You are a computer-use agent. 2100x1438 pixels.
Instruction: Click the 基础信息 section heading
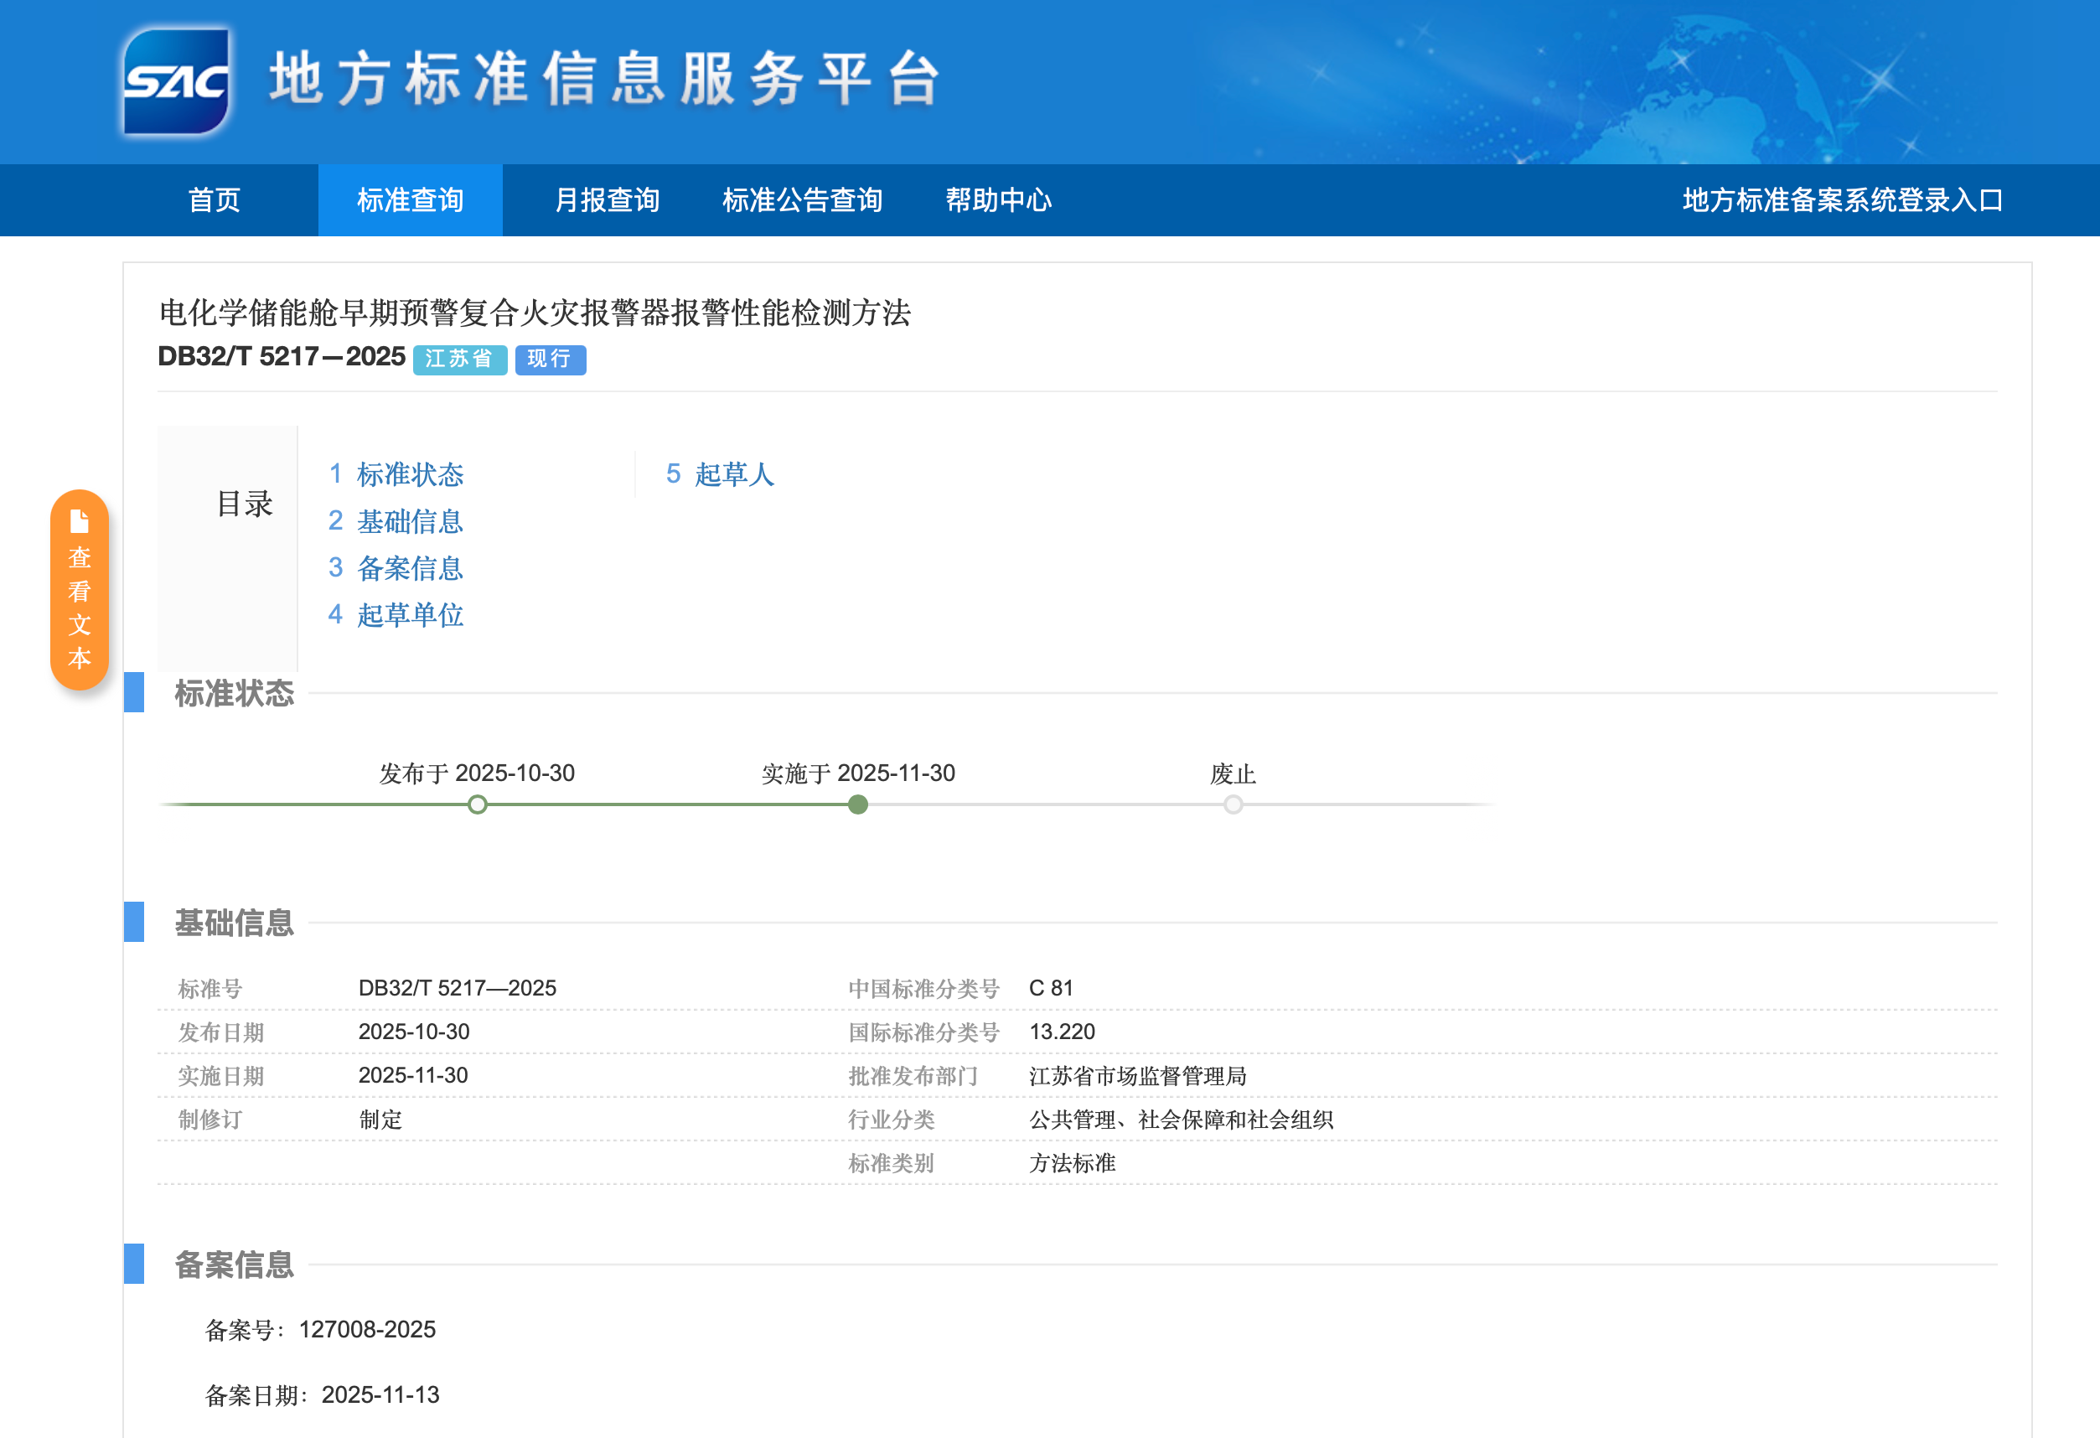(234, 923)
